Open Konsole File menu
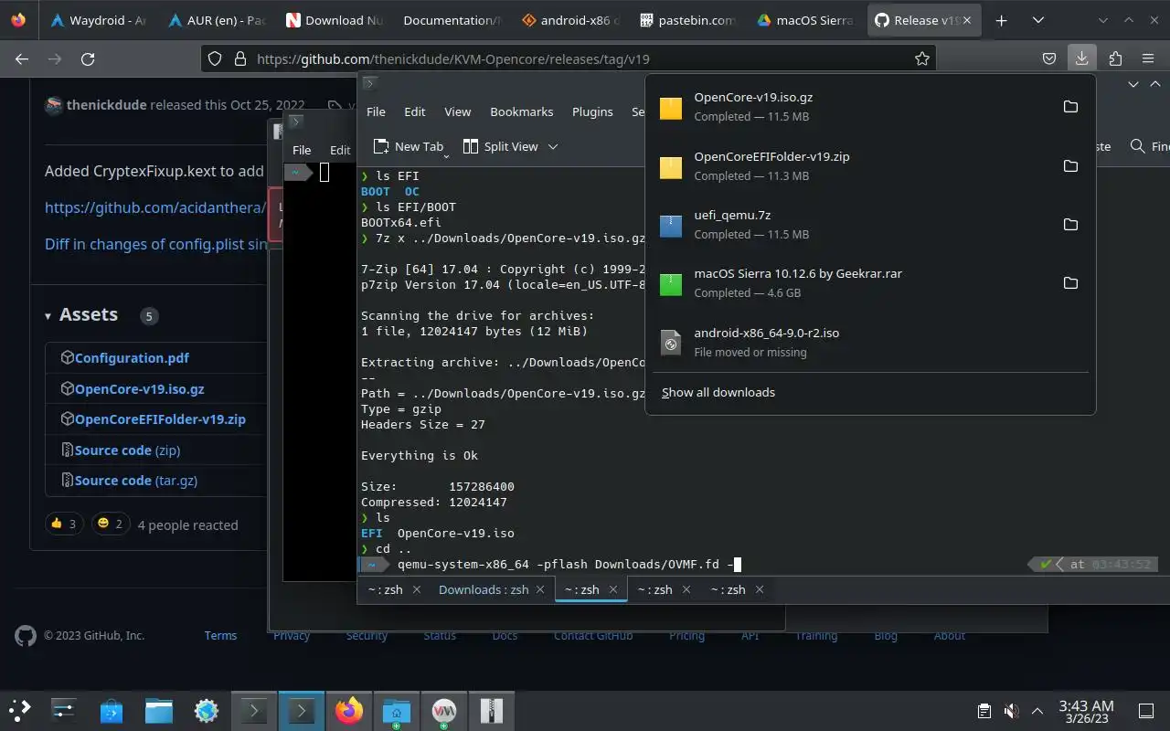Screen dimensions: 1170x731 (376, 111)
